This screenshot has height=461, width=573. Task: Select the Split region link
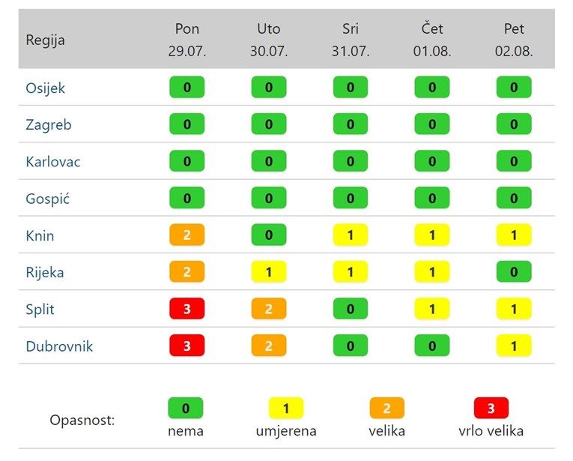[x=40, y=309]
